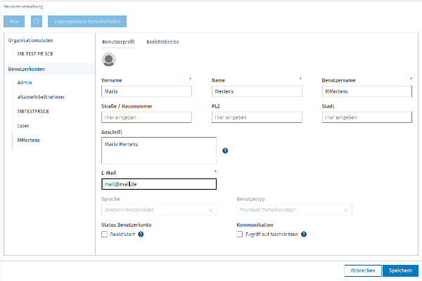Click Zugangsdaten herunterladen button
This screenshot has height=281, width=422.
pos(87,22)
